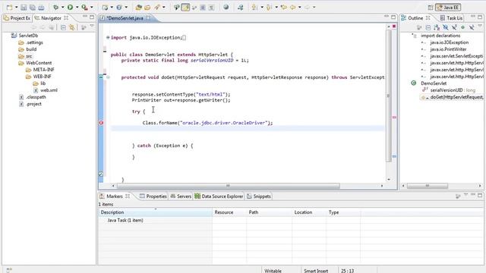Click the Location column header
This screenshot has height=273, width=486.
click(309, 212)
